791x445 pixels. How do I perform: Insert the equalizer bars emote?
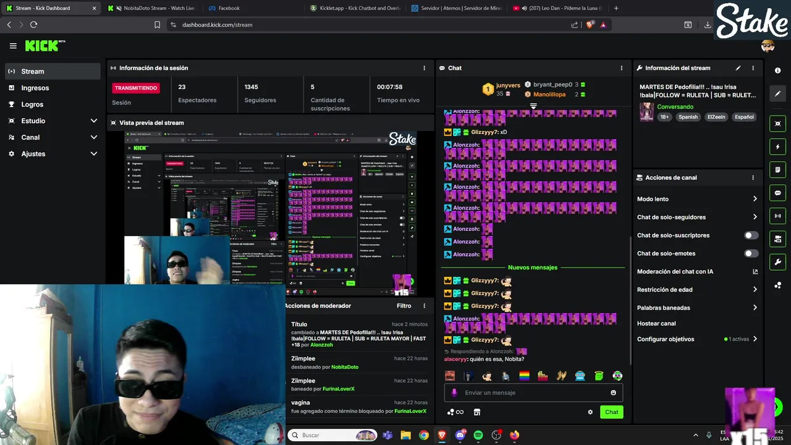point(543,376)
